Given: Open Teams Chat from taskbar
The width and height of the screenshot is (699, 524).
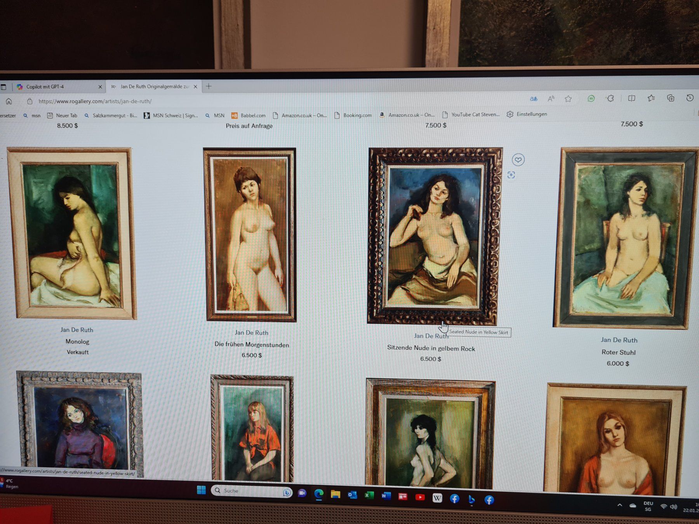Looking at the screenshot, I should click(x=302, y=493).
